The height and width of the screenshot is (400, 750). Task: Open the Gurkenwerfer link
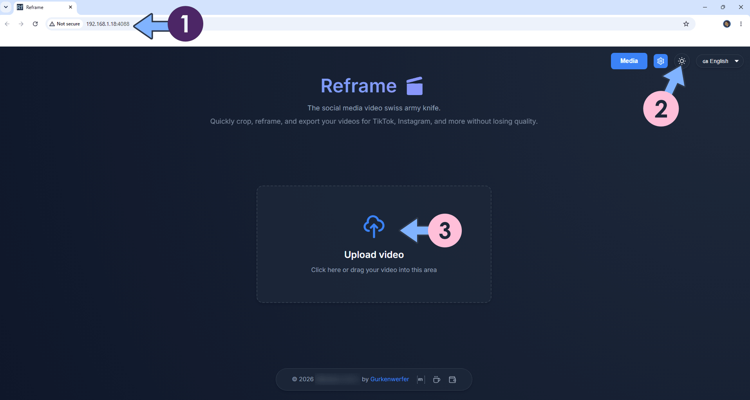click(x=390, y=379)
